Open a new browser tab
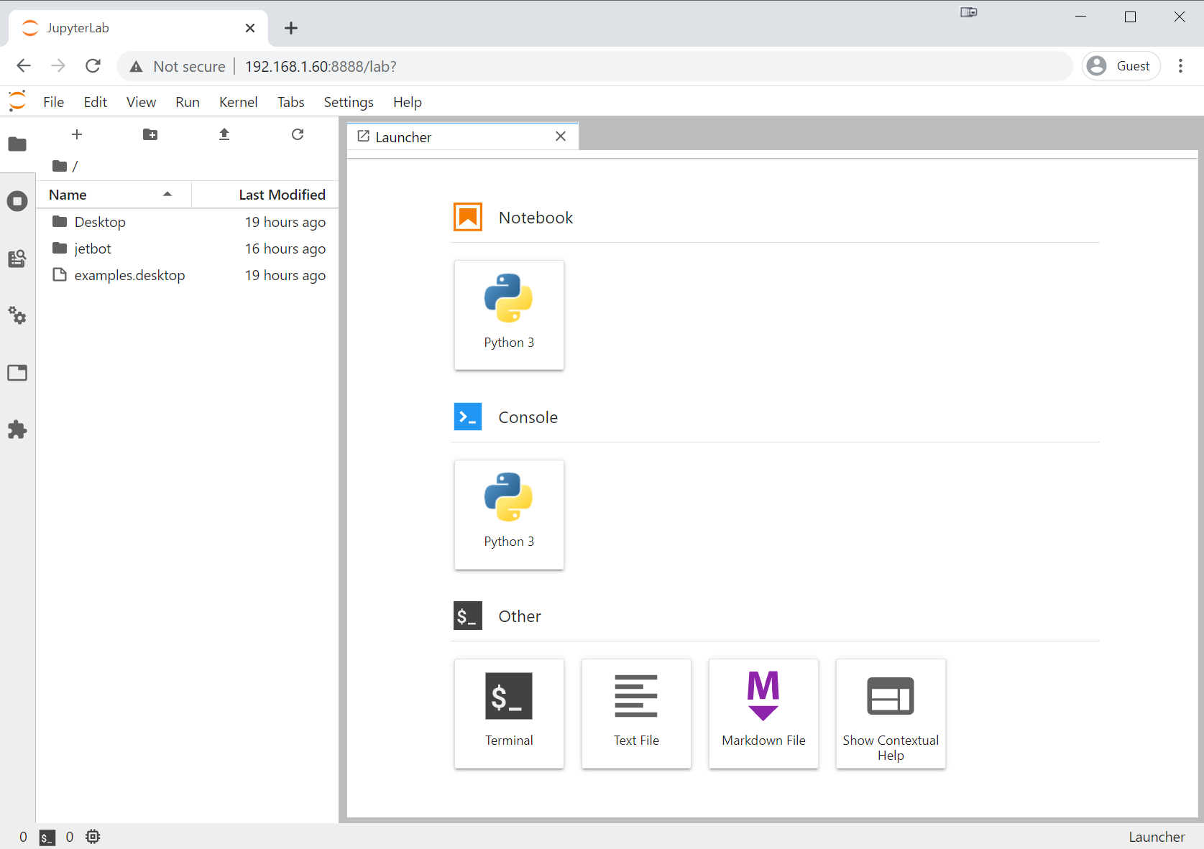Viewport: 1204px width, 849px height. 290,28
